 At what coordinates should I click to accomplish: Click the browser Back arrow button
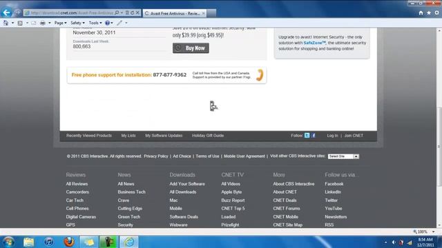[x=6, y=12]
